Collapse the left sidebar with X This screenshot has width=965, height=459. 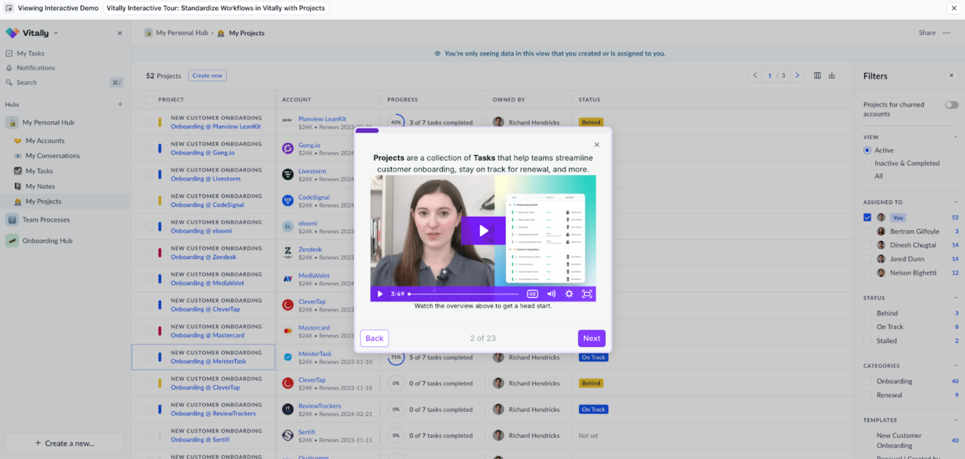point(120,33)
